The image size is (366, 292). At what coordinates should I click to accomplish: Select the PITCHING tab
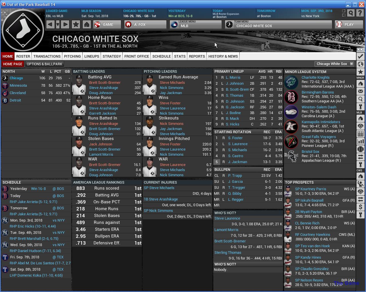click(72, 56)
